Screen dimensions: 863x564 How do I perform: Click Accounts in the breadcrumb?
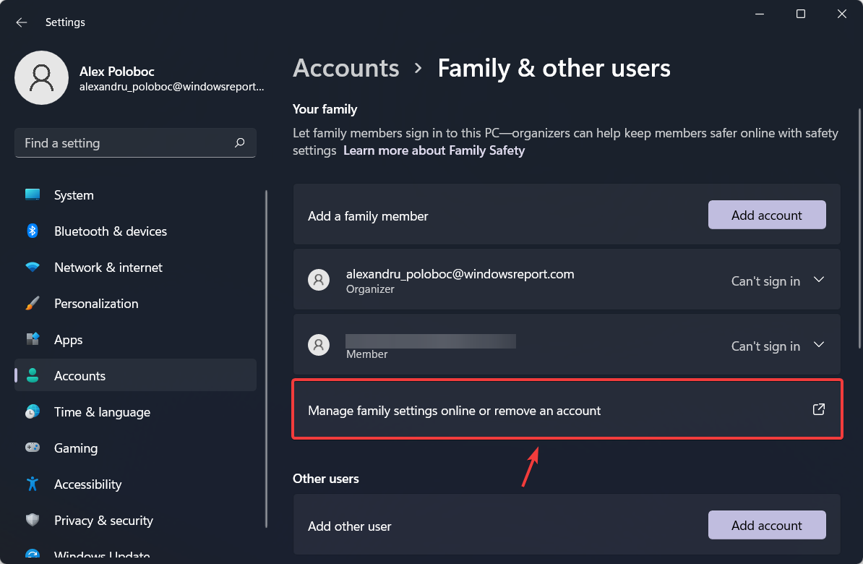tap(345, 67)
